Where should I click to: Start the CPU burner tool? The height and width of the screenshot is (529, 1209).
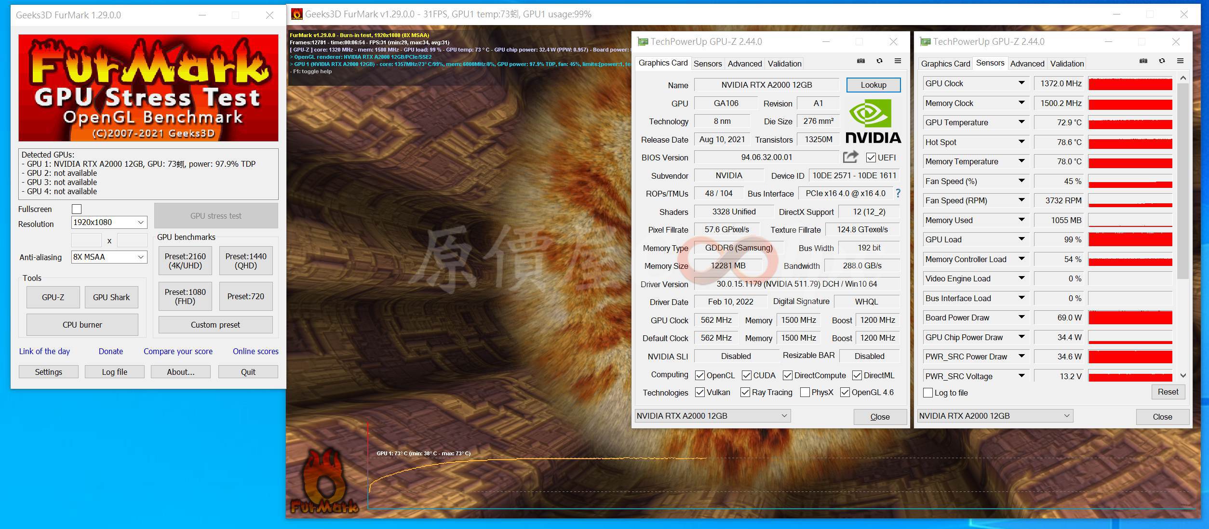coord(82,325)
